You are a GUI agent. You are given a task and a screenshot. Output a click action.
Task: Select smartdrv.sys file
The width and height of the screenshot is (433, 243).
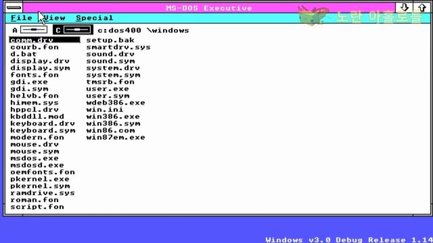(x=118, y=47)
